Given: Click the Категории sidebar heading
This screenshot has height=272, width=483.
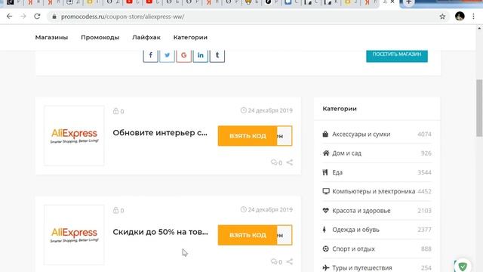Looking at the screenshot, I should click(x=340, y=109).
